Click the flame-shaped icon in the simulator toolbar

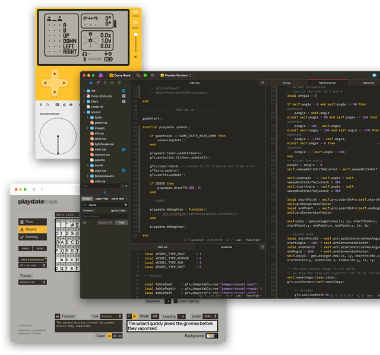tap(64, 104)
